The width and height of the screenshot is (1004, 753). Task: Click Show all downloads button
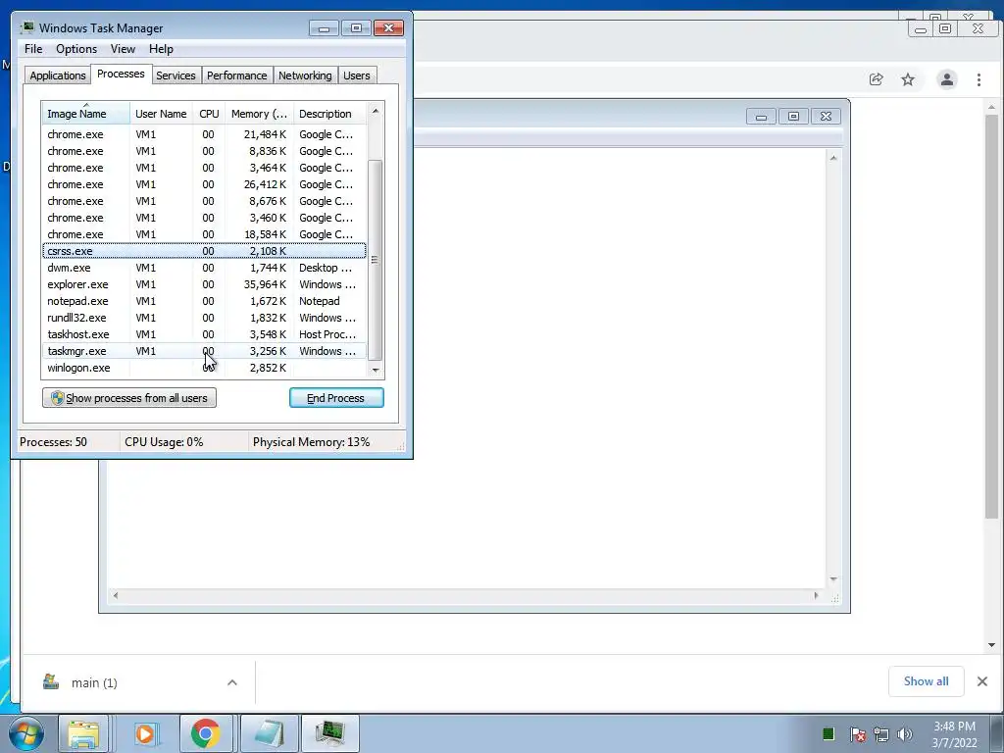[x=926, y=681]
